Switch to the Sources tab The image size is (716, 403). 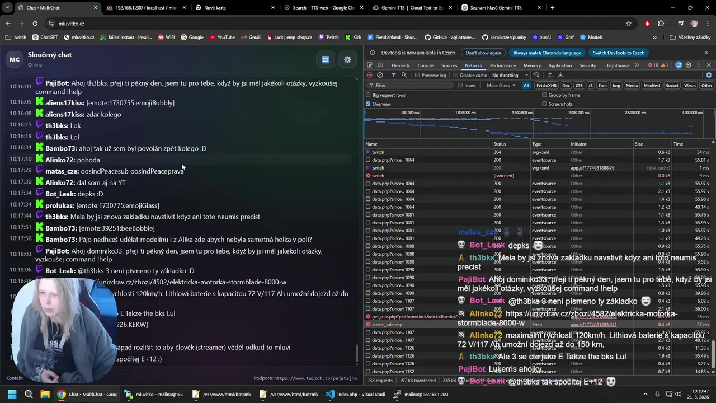click(x=449, y=65)
